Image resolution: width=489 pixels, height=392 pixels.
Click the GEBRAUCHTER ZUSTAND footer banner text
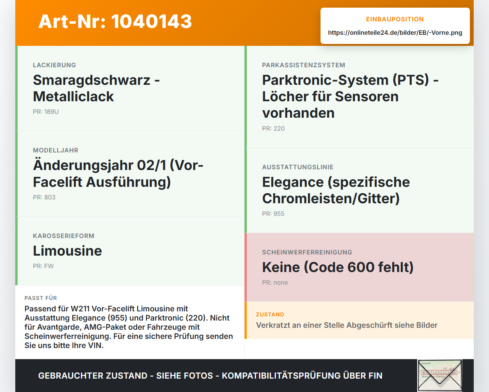210,376
